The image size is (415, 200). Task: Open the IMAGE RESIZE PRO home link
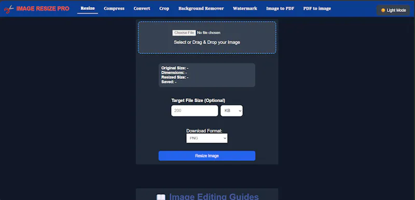[43, 9]
